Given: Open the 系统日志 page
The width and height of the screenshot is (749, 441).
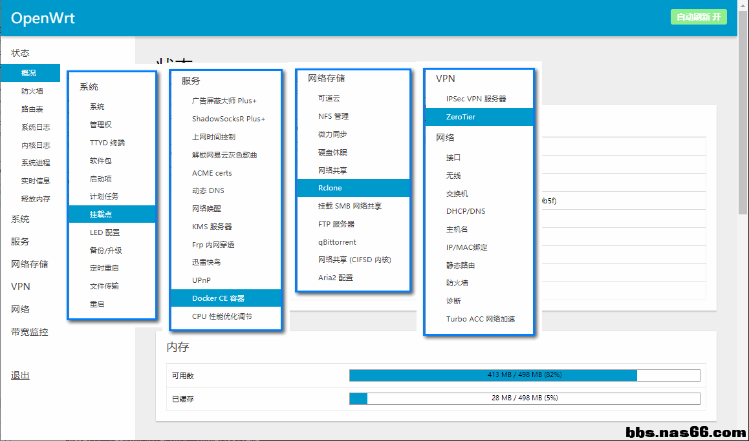Looking at the screenshot, I should tap(36, 127).
